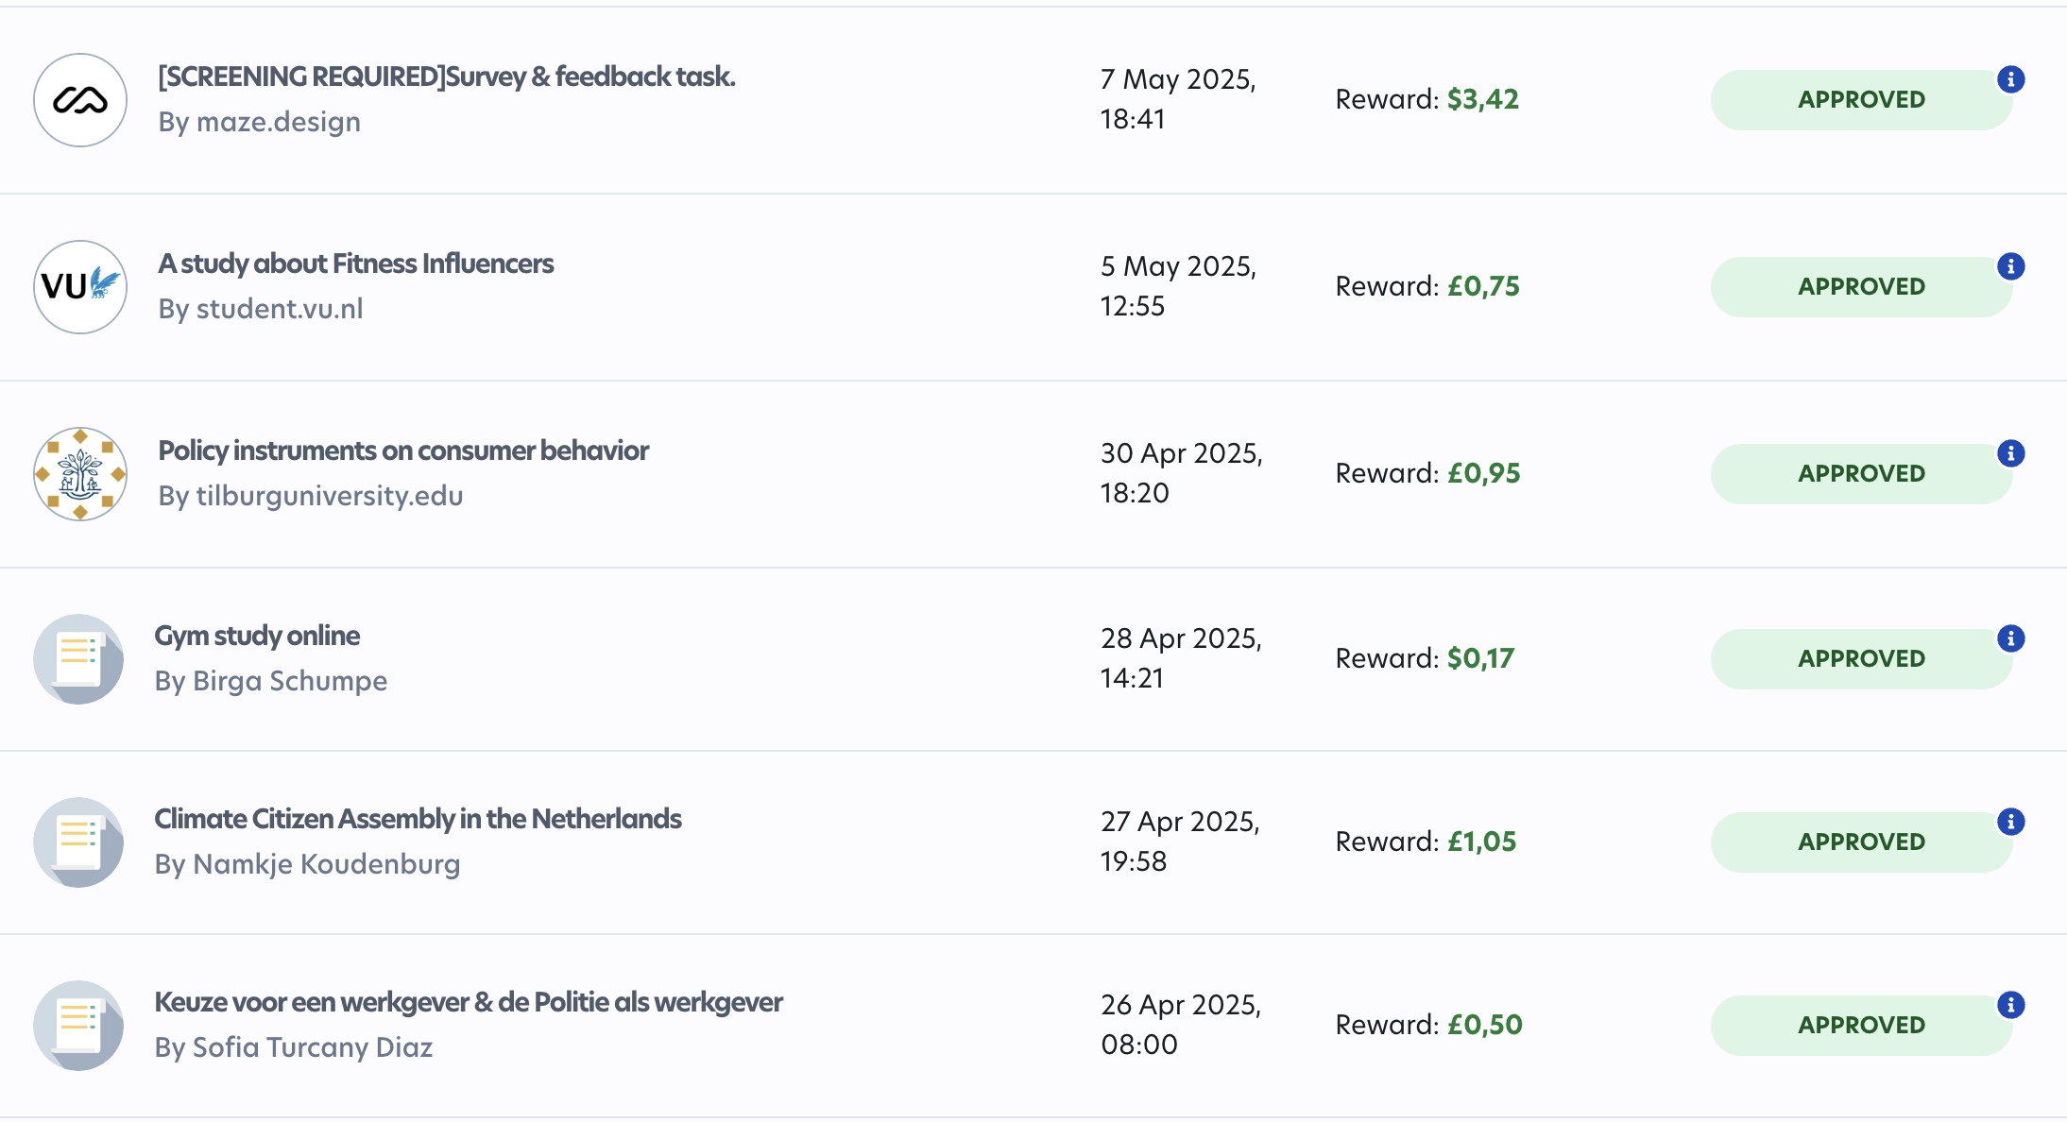Open info icon for Climate Citizen Assembly study
The width and height of the screenshot is (2067, 1122).
point(2011,822)
